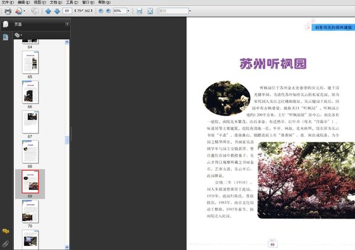Collapse the 页面 panel via its corner button

point(67,24)
